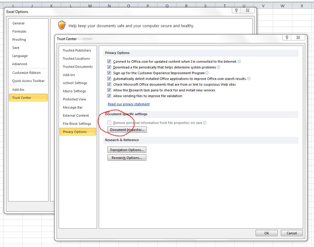Click the Document Inspector button

point(127,129)
